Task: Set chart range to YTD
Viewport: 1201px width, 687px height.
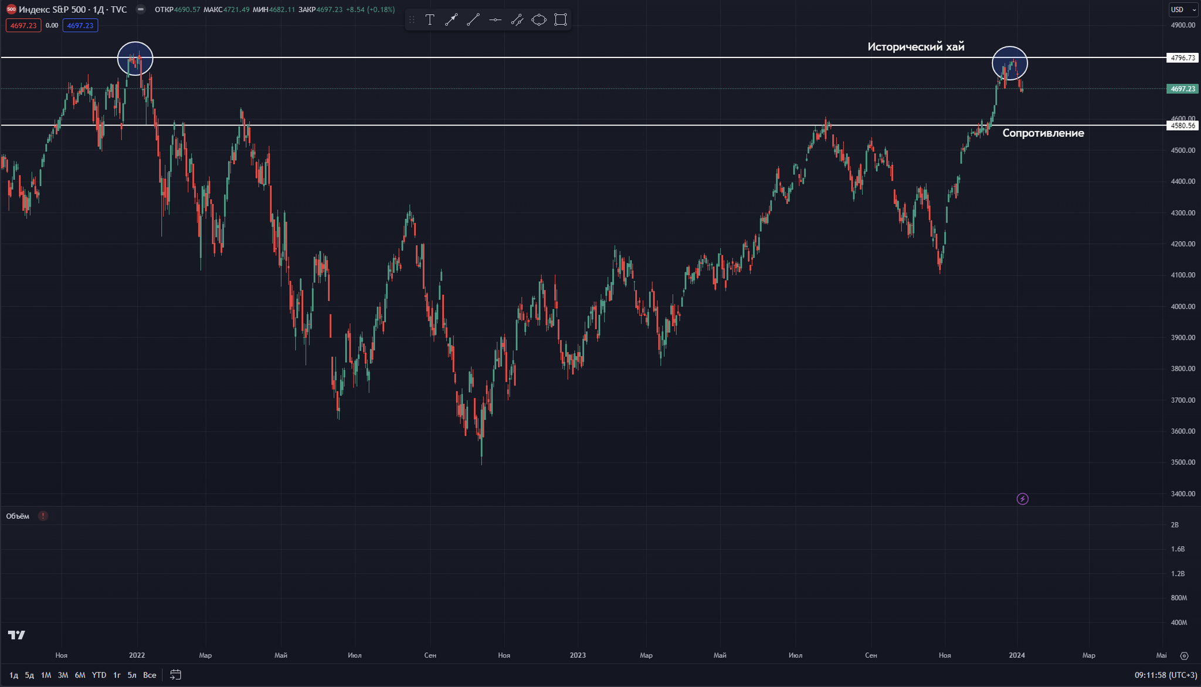Action: tap(99, 675)
